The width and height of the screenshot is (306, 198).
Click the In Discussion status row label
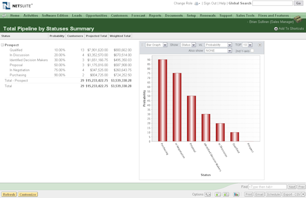tap(19, 55)
